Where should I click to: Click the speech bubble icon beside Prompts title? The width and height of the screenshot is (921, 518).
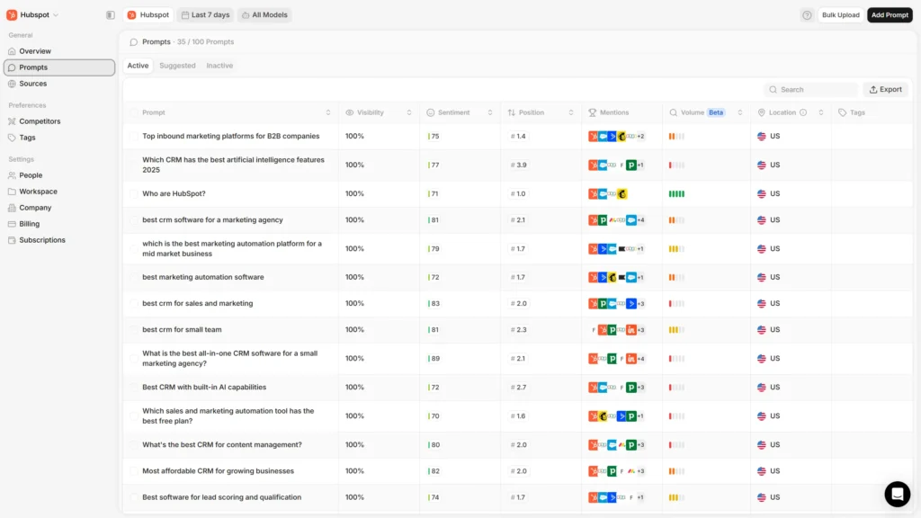coord(133,41)
